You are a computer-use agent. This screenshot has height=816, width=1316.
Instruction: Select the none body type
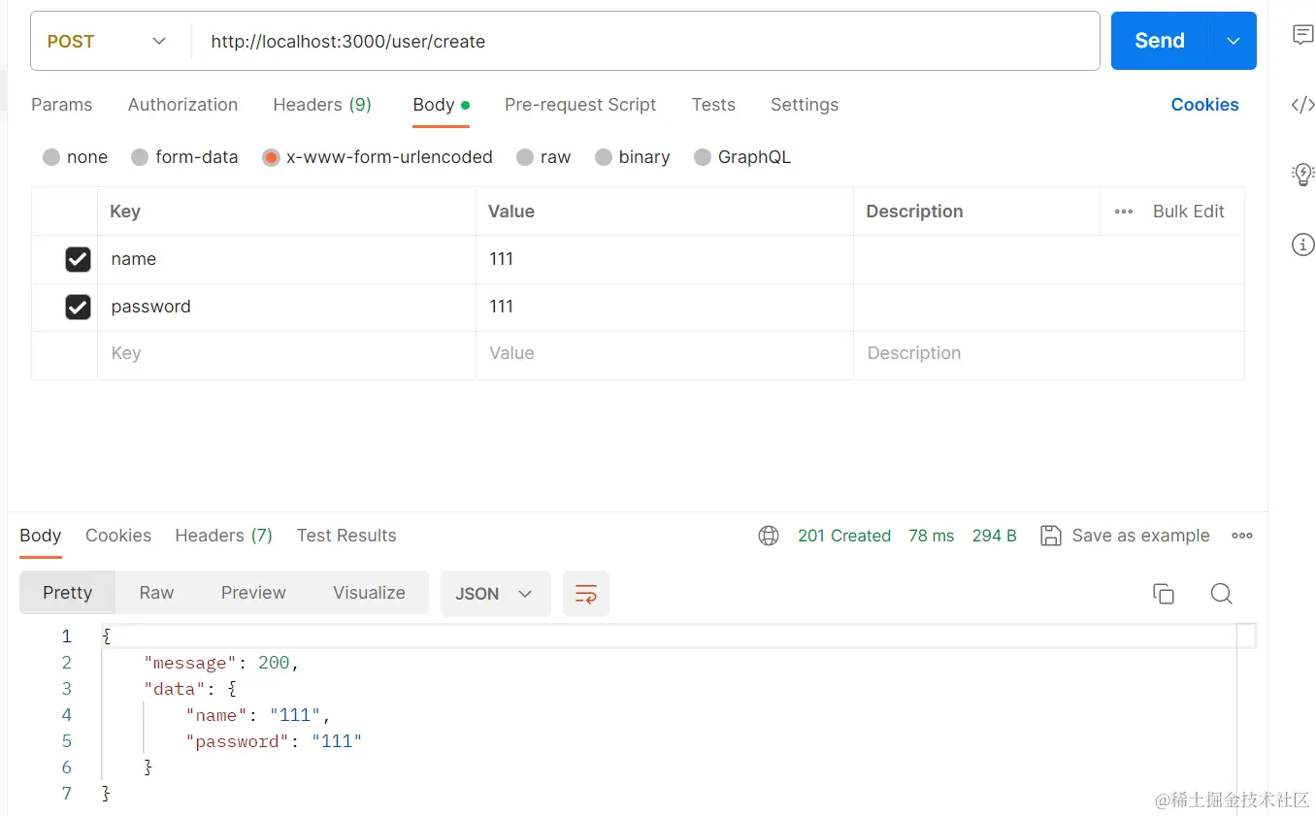tap(51, 157)
